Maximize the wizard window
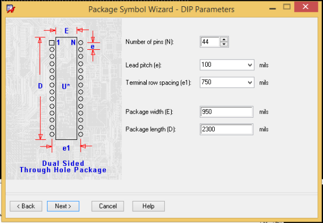Screen dimensions: 323x223 287,7
